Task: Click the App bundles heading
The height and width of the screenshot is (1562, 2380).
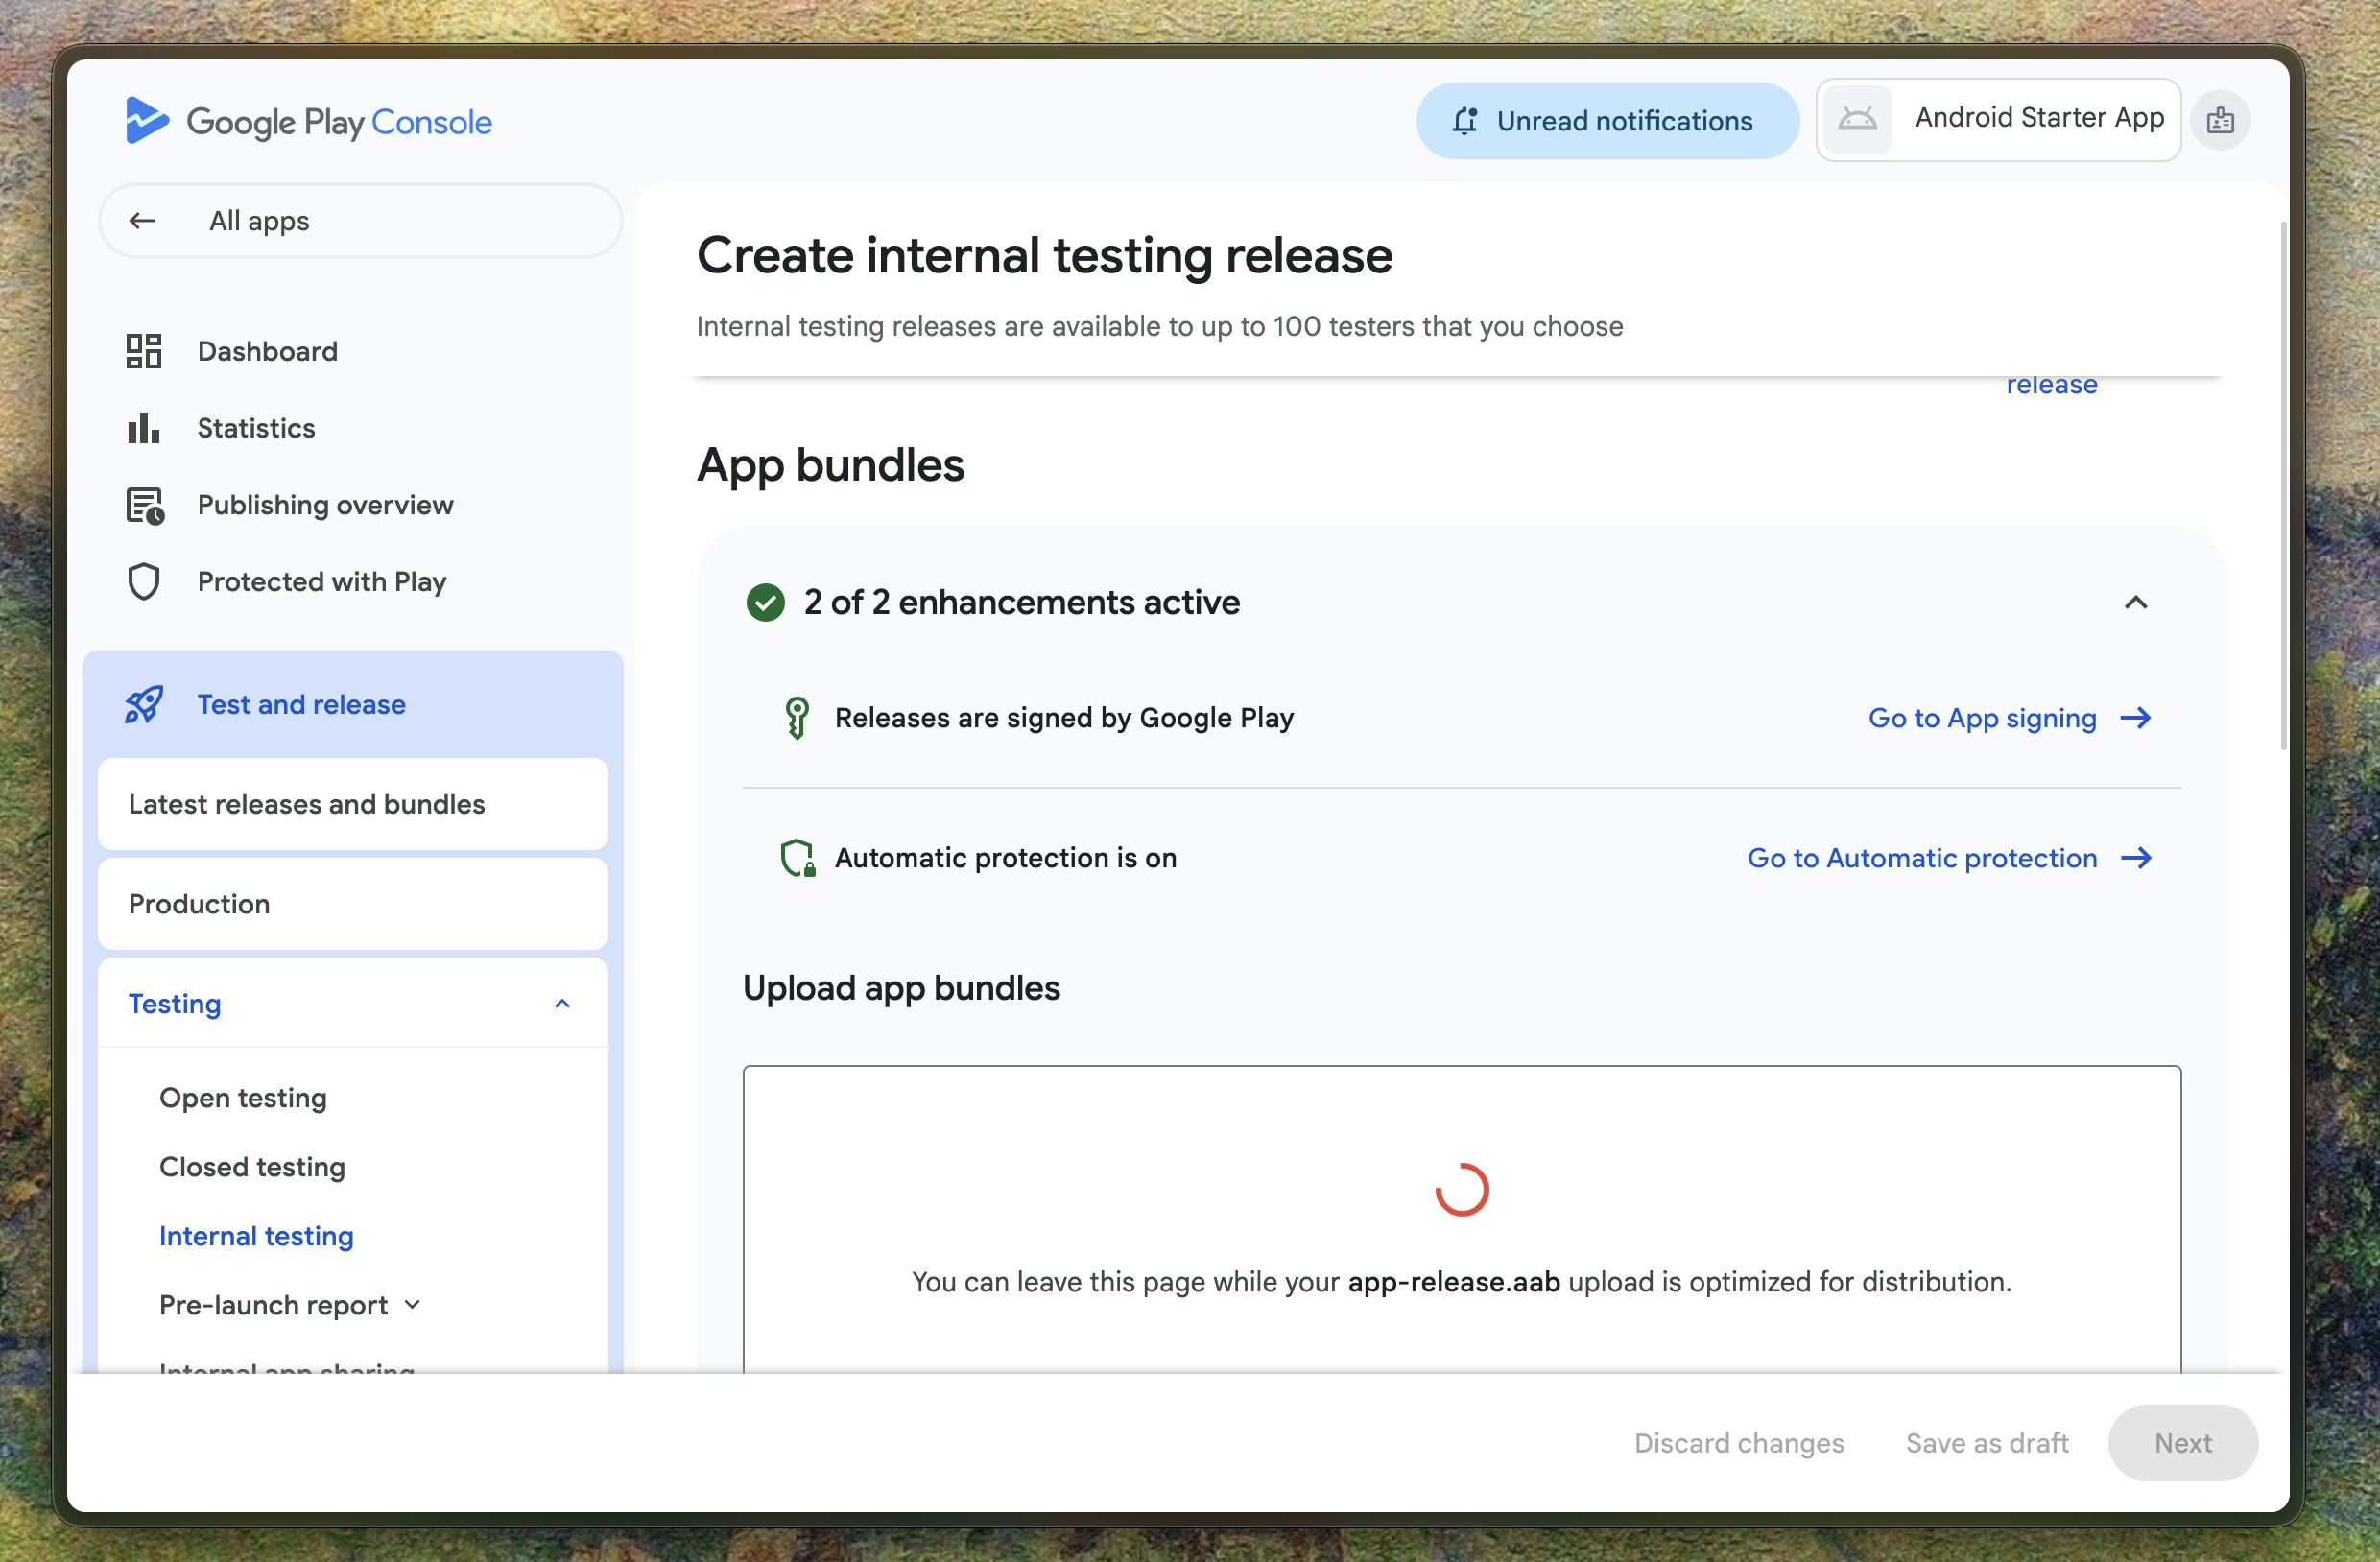Action: click(830, 465)
